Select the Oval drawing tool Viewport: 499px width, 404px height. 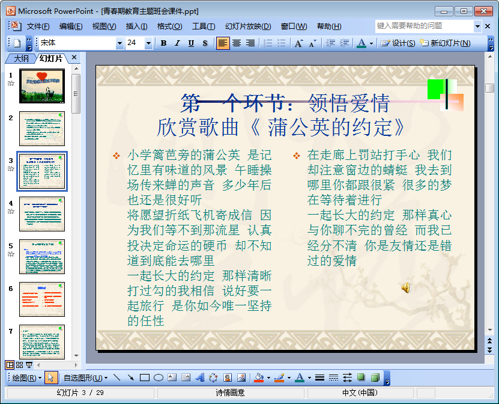[x=159, y=378]
